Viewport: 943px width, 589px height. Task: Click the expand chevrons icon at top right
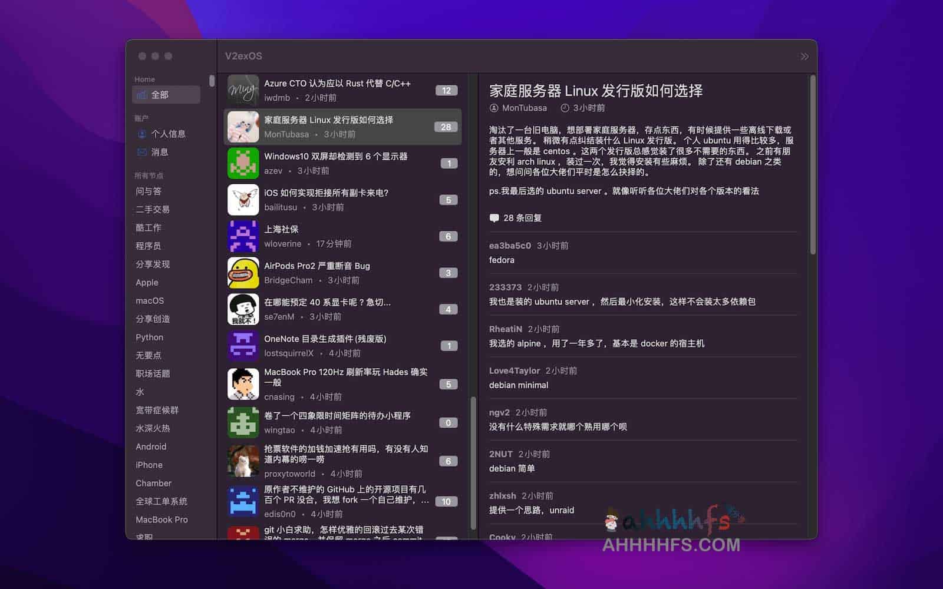tap(804, 57)
